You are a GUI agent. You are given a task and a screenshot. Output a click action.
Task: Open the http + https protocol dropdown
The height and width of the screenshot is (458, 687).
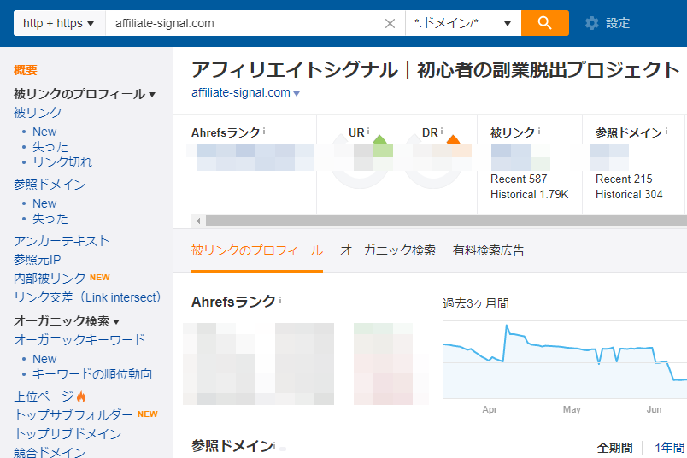pyautogui.click(x=59, y=23)
